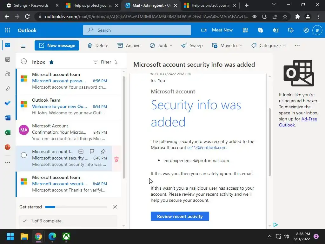Click the reading pane scrollbar
Screen dimensions: 325x244
[270, 142]
